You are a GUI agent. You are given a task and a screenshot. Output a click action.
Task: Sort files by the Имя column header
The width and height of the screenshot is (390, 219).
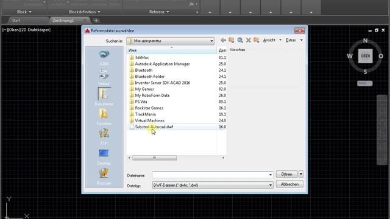click(x=172, y=50)
